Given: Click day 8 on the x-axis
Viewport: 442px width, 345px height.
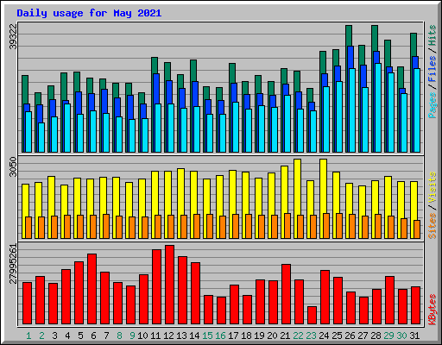Looking at the screenshot, I should click(x=119, y=336).
